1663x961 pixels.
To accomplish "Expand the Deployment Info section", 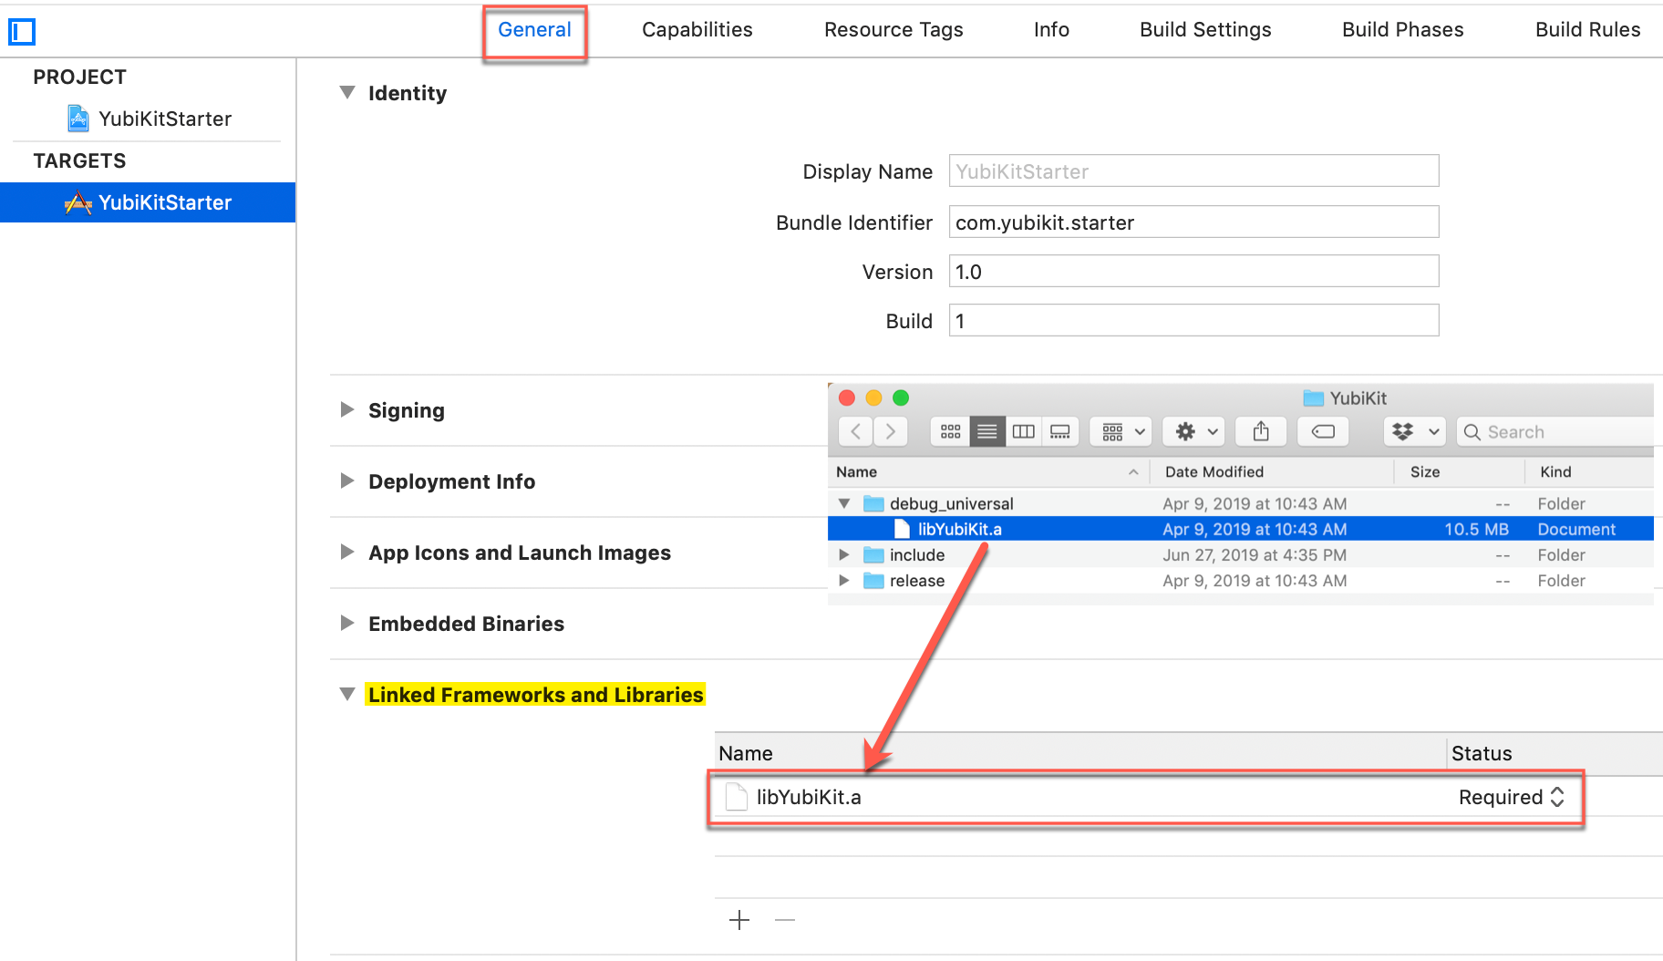I will click(347, 480).
